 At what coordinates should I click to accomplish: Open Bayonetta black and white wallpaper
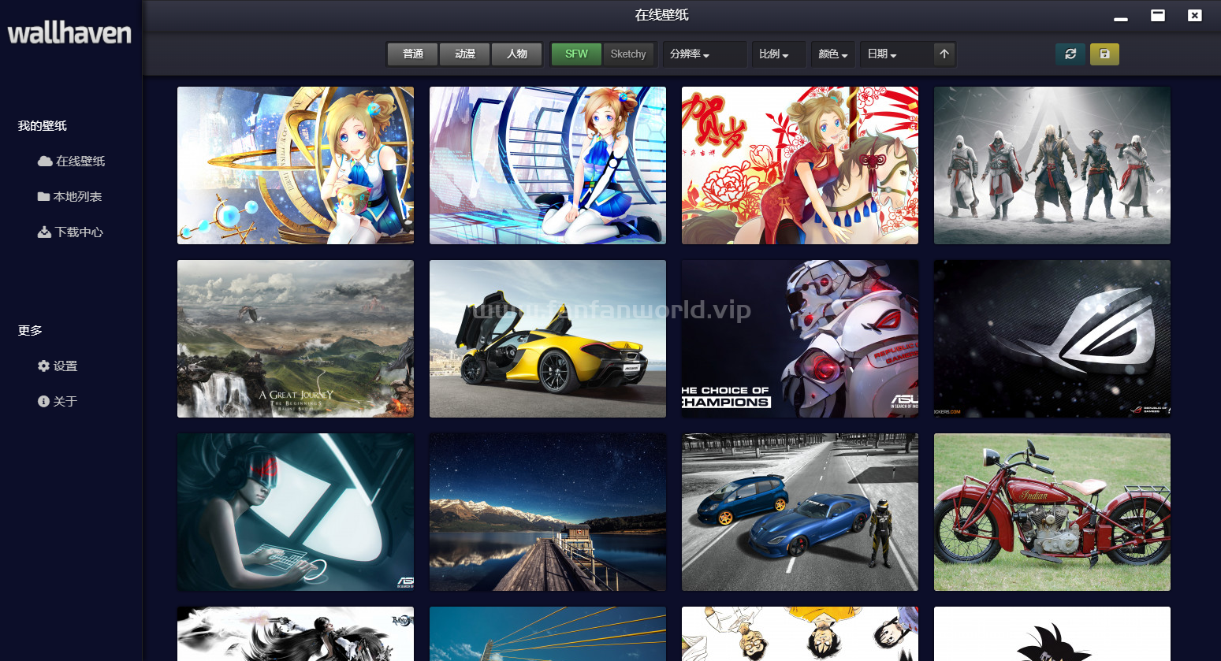(x=296, y=633)
